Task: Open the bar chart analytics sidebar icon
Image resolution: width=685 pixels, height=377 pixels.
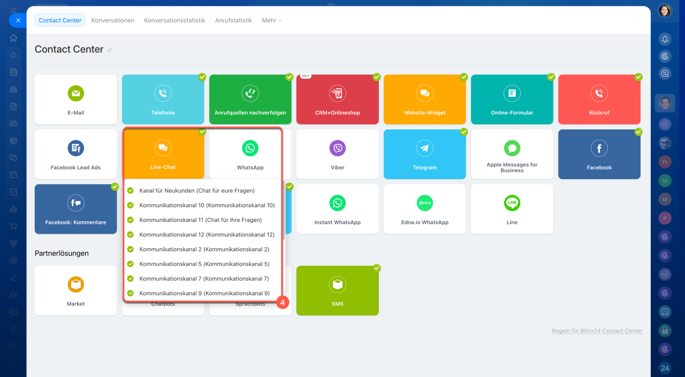Action: 13,209
